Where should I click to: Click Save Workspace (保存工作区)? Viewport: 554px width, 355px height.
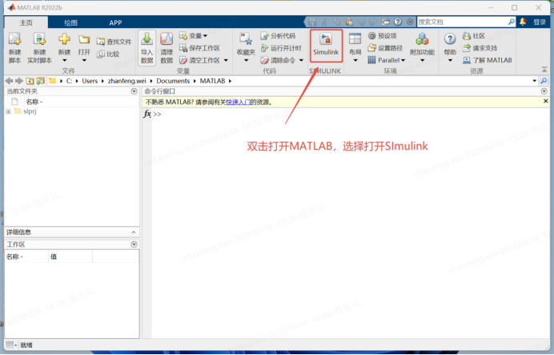[x=199, y=48]
